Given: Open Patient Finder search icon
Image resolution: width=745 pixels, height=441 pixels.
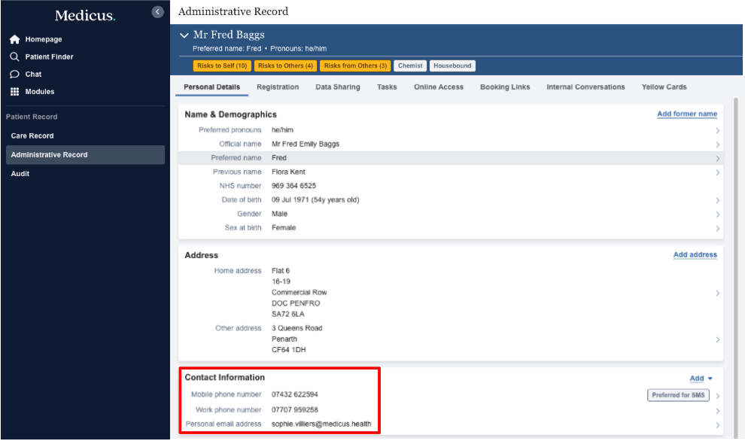Looking at the screenshot, I should (x=14, y=57).
